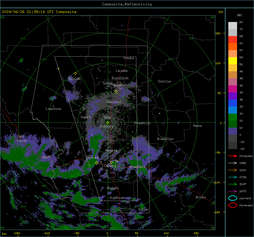
Task: Click the Vulcan town label
Action: point(144,209)
